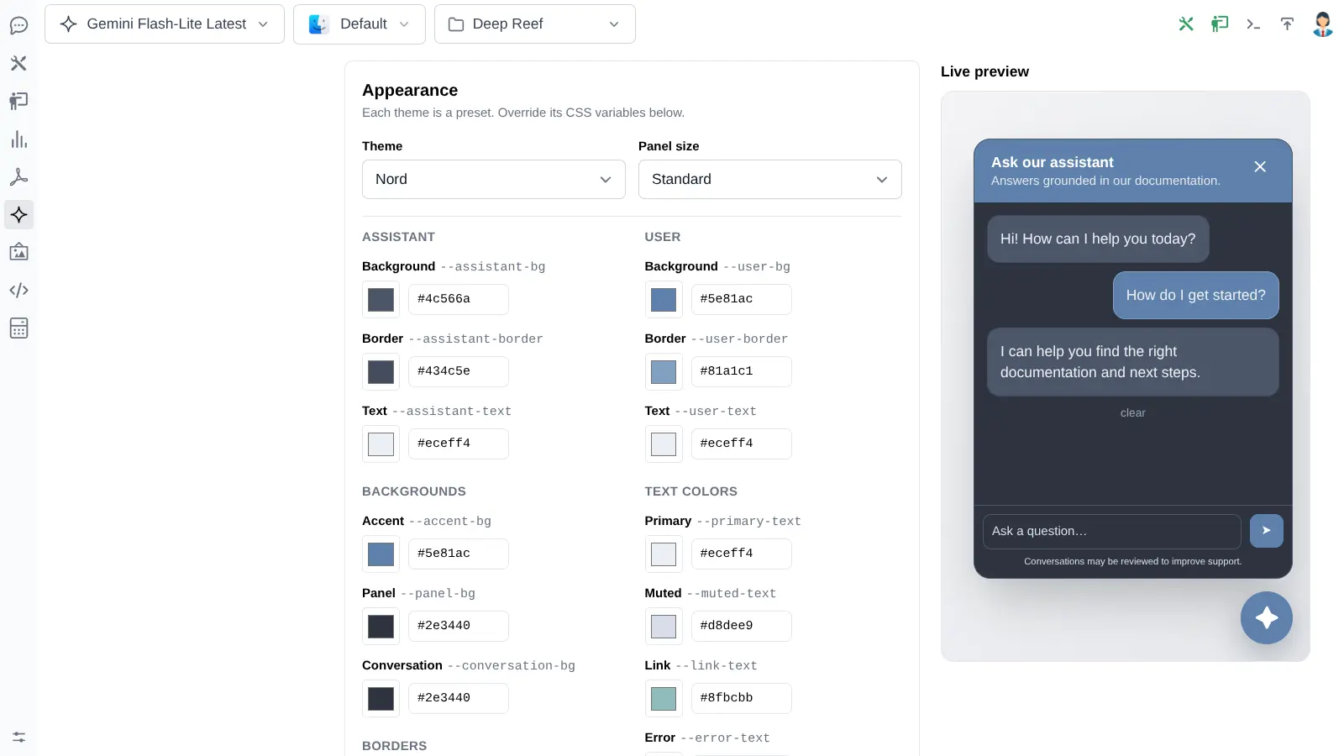Open the Default profile dropdown

(x=360, y=24)
